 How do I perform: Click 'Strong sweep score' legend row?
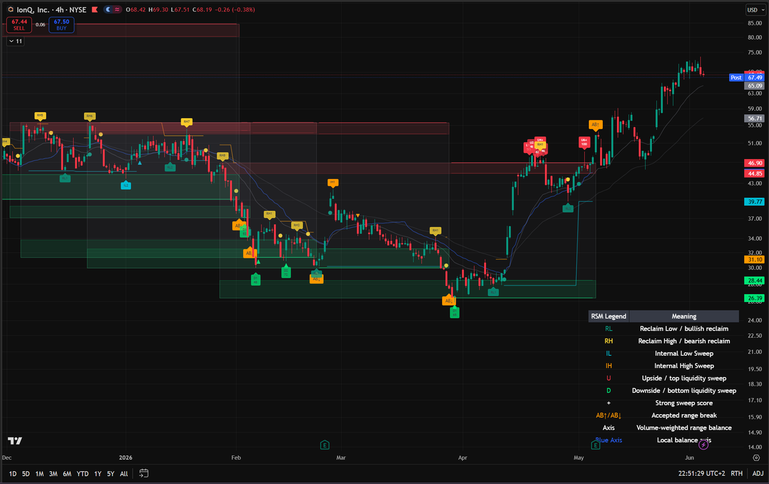click(x=664, y=403)
